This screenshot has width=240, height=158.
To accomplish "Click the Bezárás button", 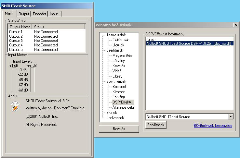I will click(x=119, y=129).
